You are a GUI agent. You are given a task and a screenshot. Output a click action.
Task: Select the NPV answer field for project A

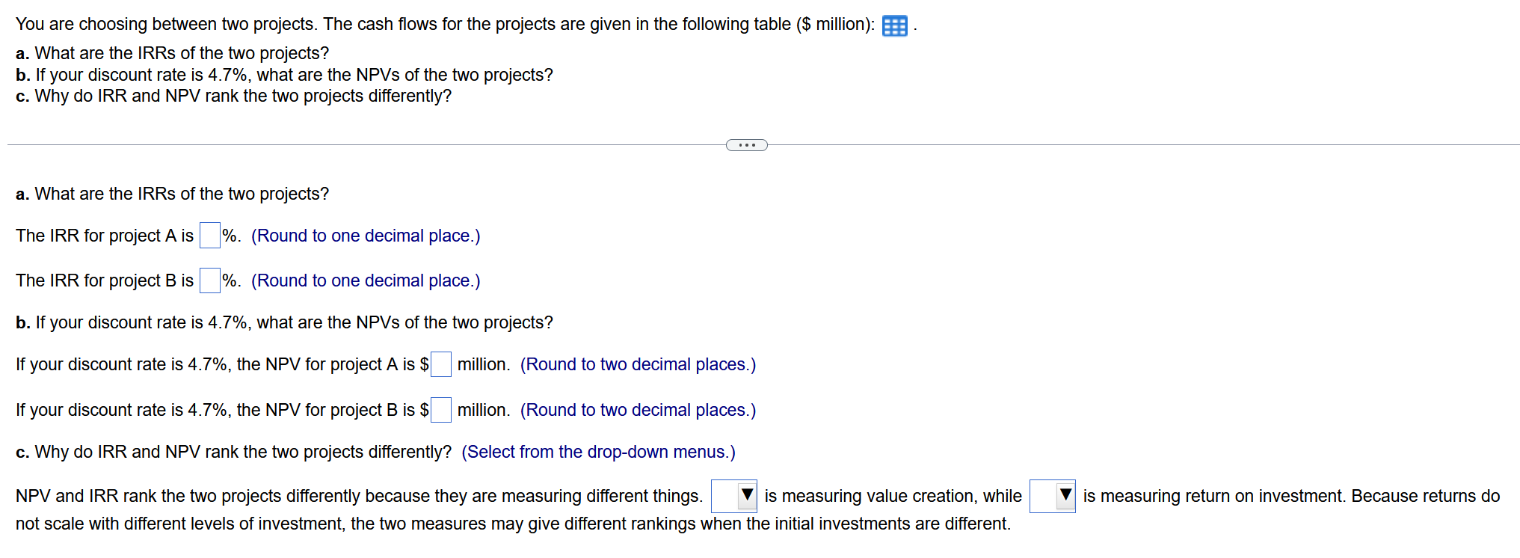(x=440, y=364)
